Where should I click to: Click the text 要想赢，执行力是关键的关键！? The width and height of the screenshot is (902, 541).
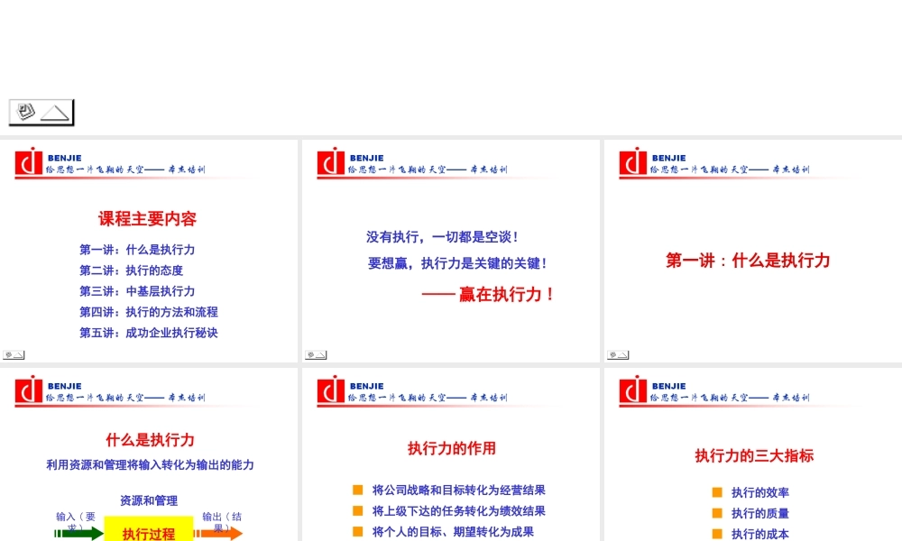pyautogui.click(x=458, y=263)
